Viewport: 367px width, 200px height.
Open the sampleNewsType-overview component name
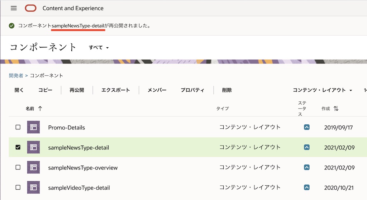click(x=83, y=168)
